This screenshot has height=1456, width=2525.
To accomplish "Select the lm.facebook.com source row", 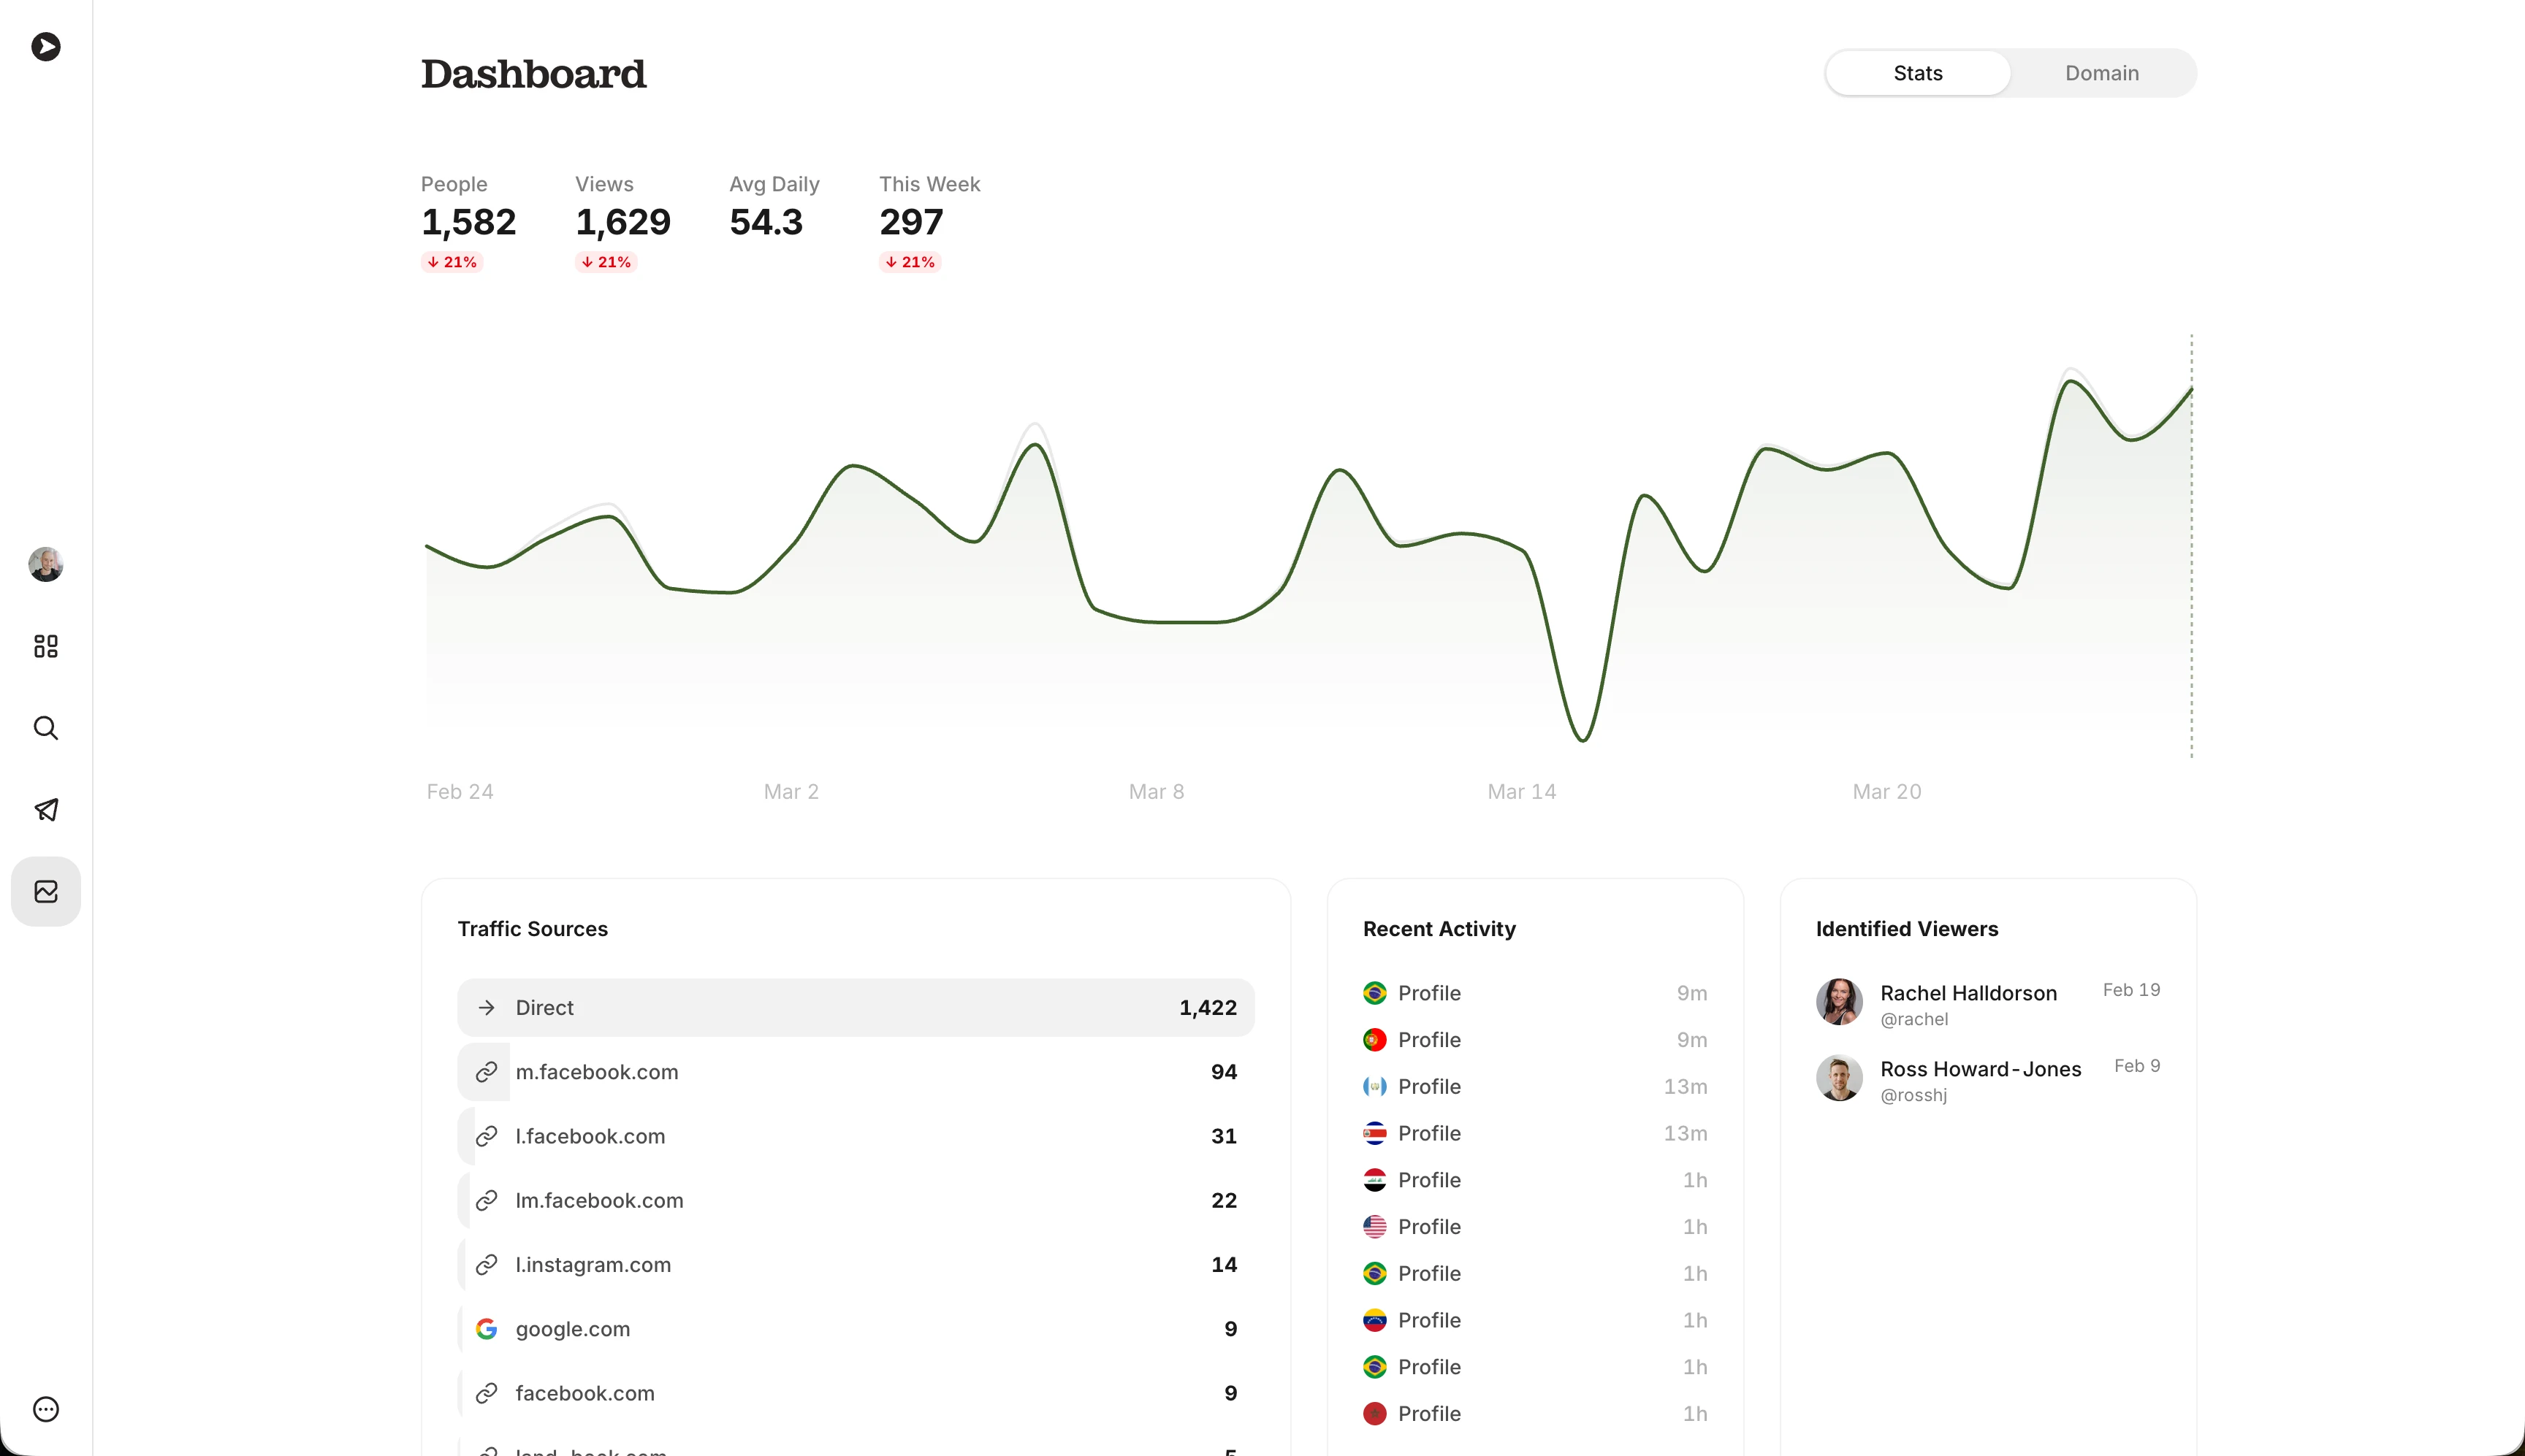I will tap(856, 1201).
